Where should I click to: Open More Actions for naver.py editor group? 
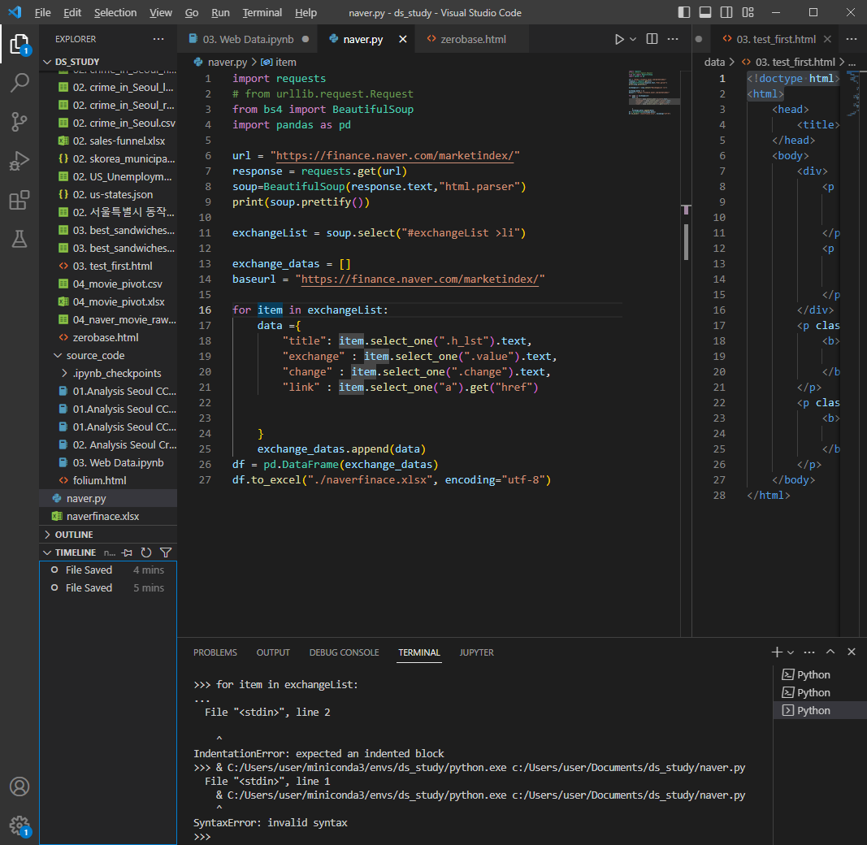(673, 39)
